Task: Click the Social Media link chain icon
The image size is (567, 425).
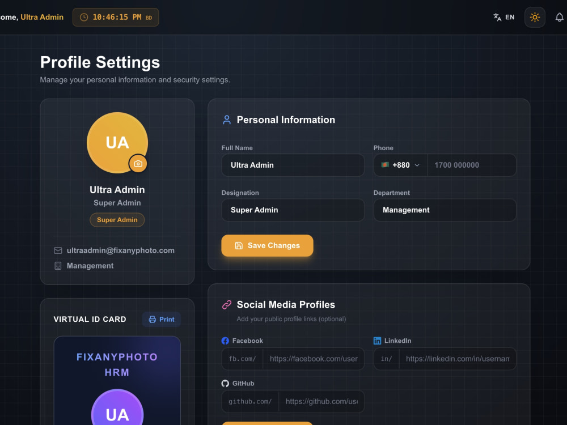Action: pos(227,305)
